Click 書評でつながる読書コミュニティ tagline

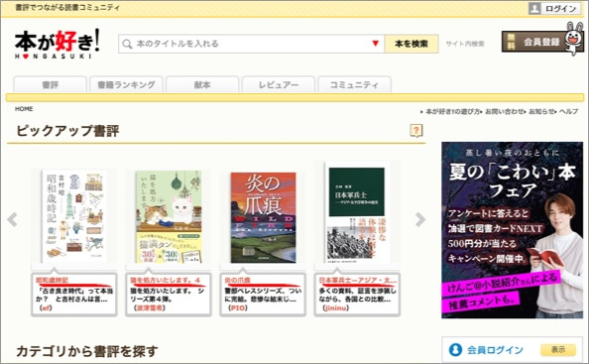[67, 7]
